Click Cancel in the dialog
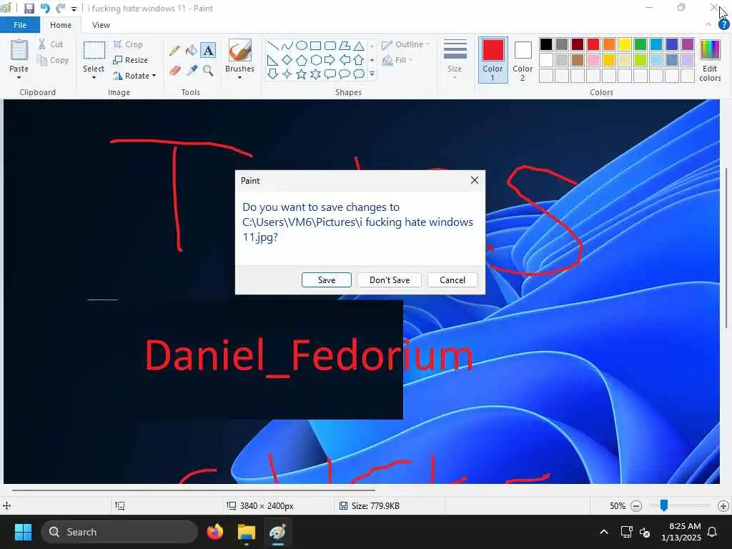The height and width of the screenshot is (549, 732). point(452,280)
